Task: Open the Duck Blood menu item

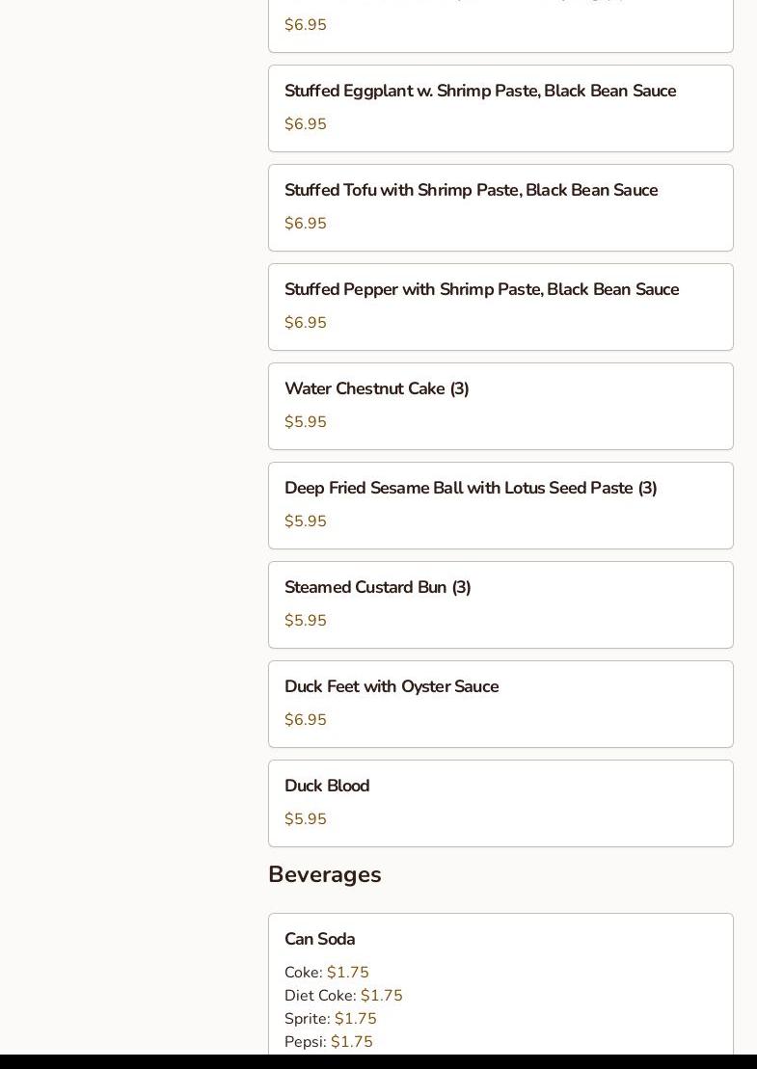Action: pos(500,804)
